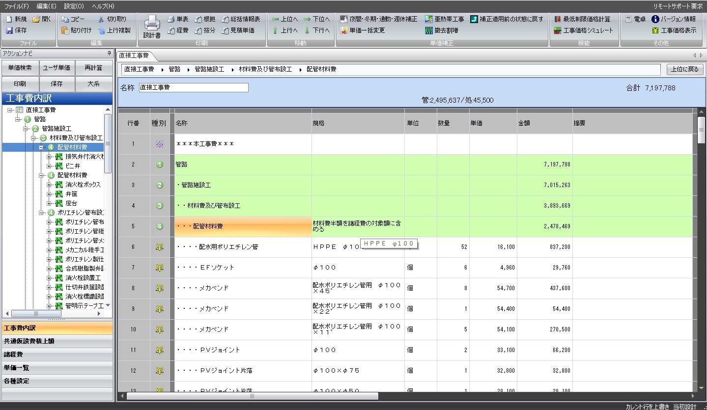Viewport: 707px width, 410px height.
Task: Collapse the 直接工事費 tree root
Action: [x=10, y=110]
